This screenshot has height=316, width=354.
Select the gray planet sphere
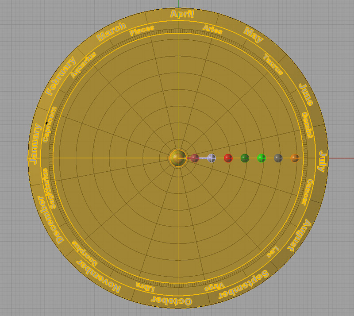279,158
